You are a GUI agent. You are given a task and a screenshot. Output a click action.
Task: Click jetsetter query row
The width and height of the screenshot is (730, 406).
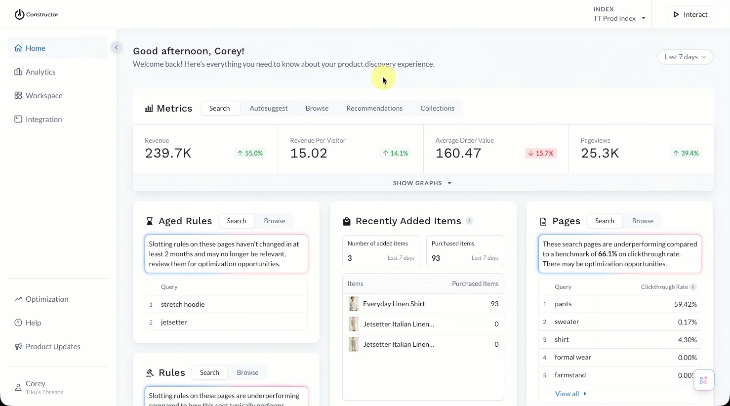point(226,322)
